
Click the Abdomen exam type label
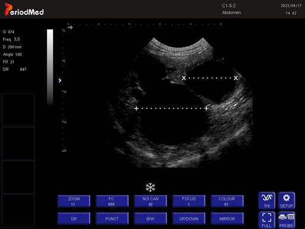tap(231, 12)
